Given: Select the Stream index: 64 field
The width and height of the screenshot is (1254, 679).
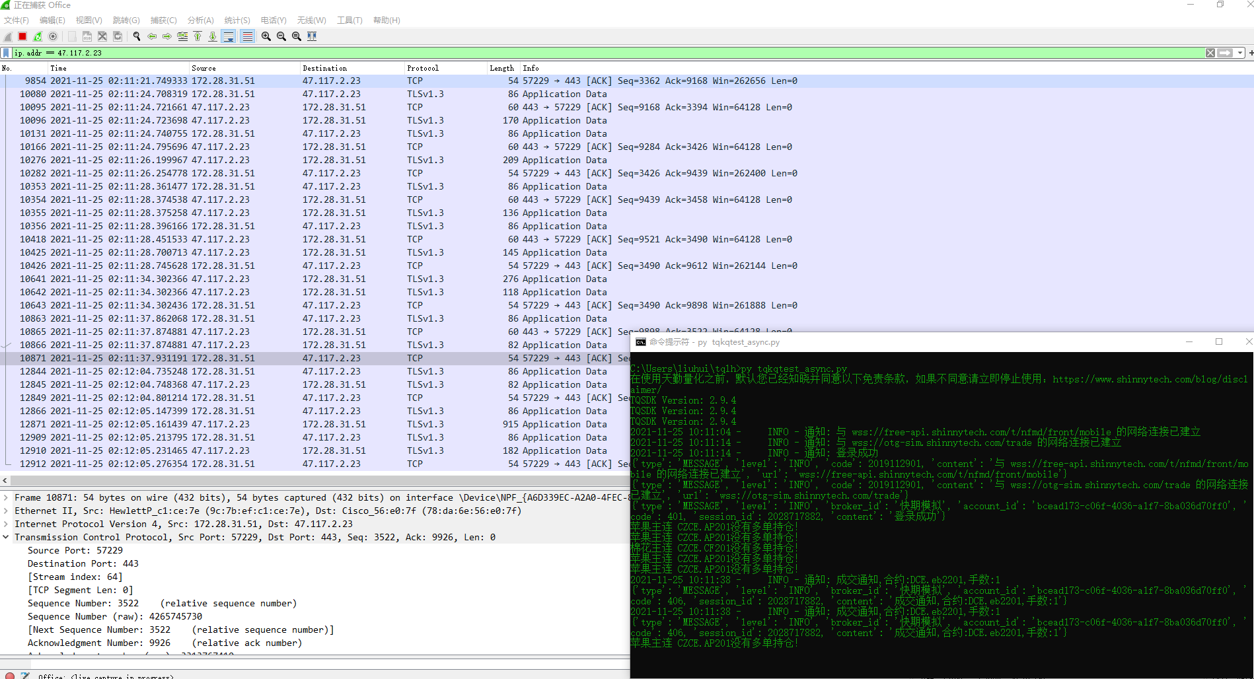Looking at the screenshot, I should click(x=75, y=577).
